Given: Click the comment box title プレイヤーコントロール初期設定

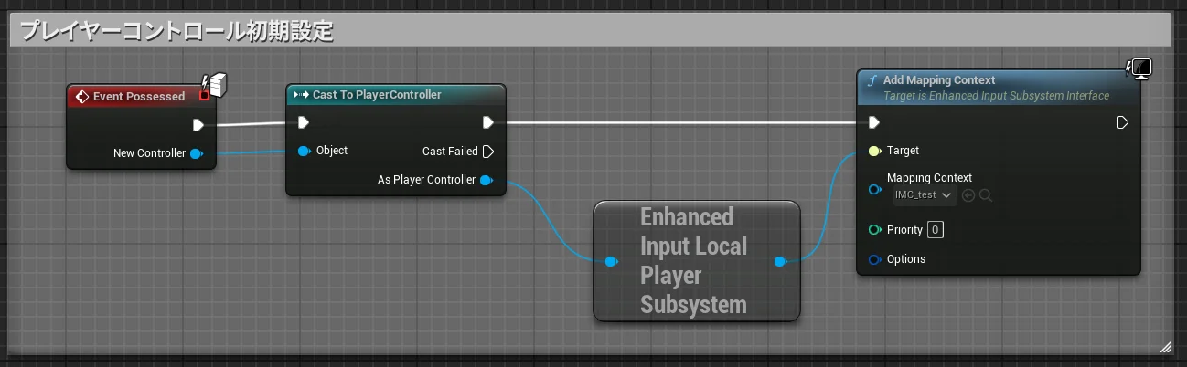Looking at the screenshot, I should (176, 32).
